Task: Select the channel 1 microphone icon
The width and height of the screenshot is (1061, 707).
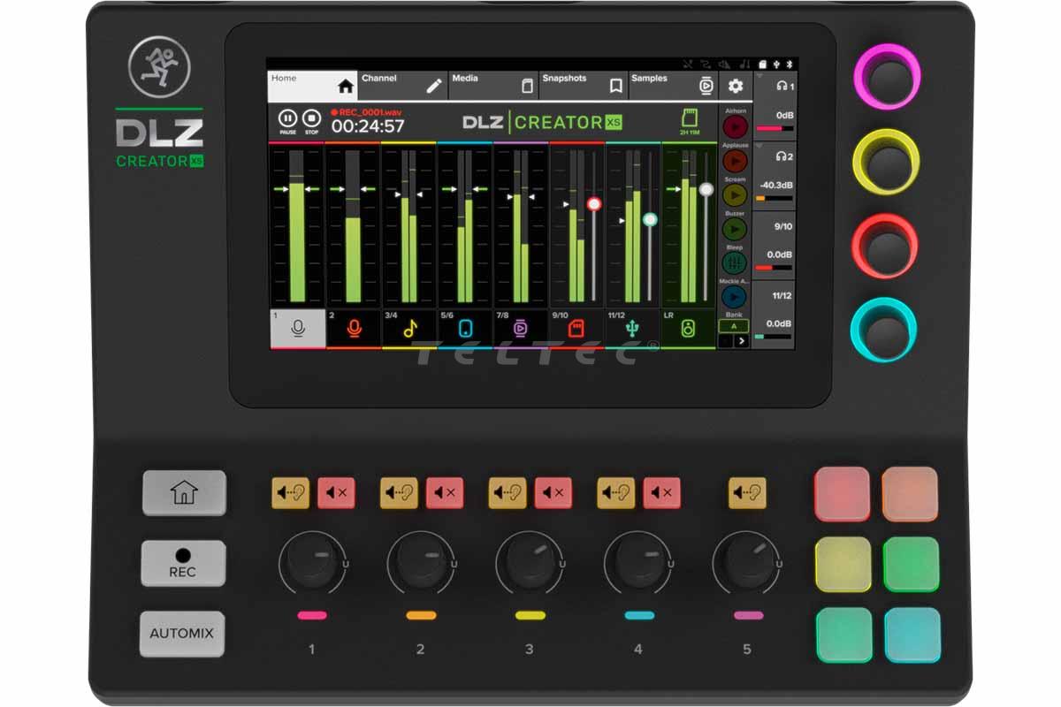Action: coord(297,328)
